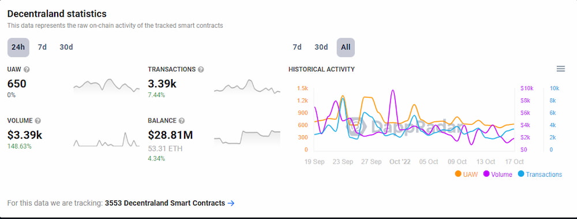Click the Transactions help question mark icon

[201, 69]
